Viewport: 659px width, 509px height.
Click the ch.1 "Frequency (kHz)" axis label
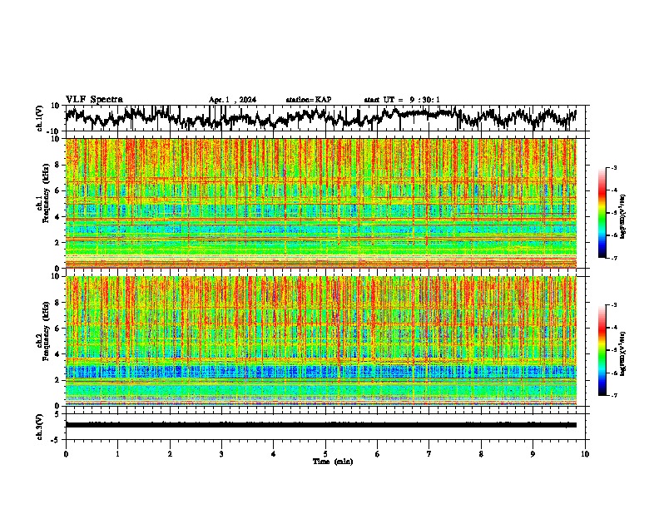coord(46,193)
